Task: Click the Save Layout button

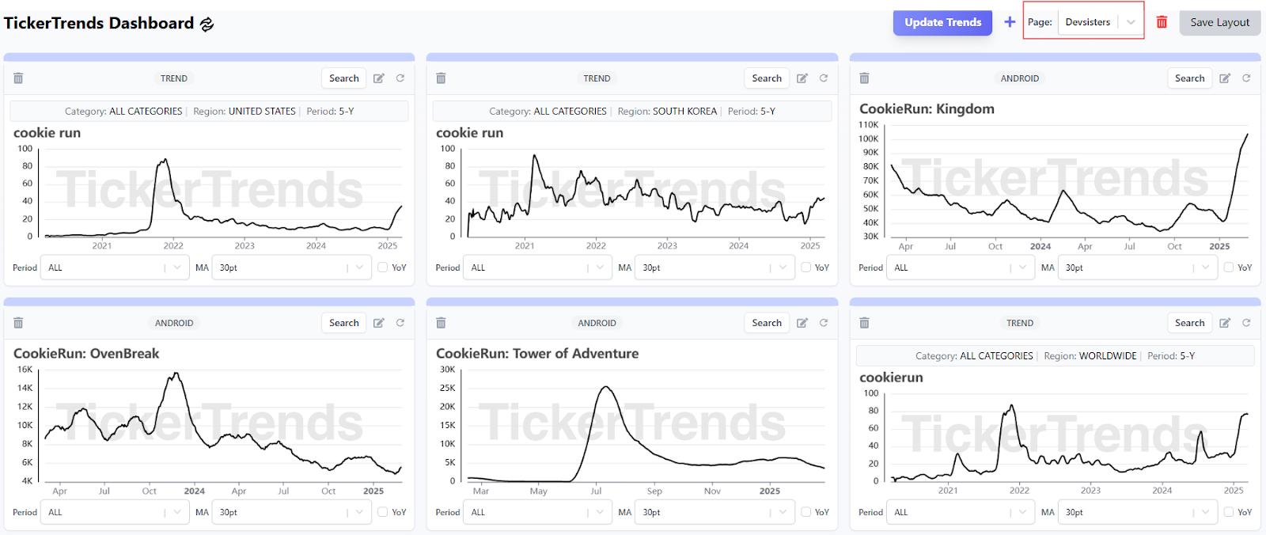Action: (x=1219, y=22)
